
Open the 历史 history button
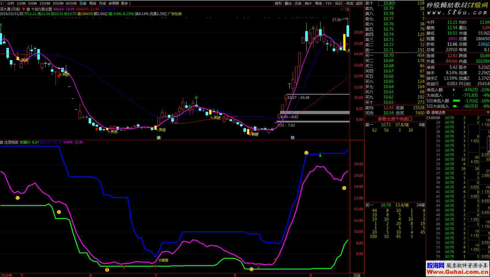click(x=298, y=3)
